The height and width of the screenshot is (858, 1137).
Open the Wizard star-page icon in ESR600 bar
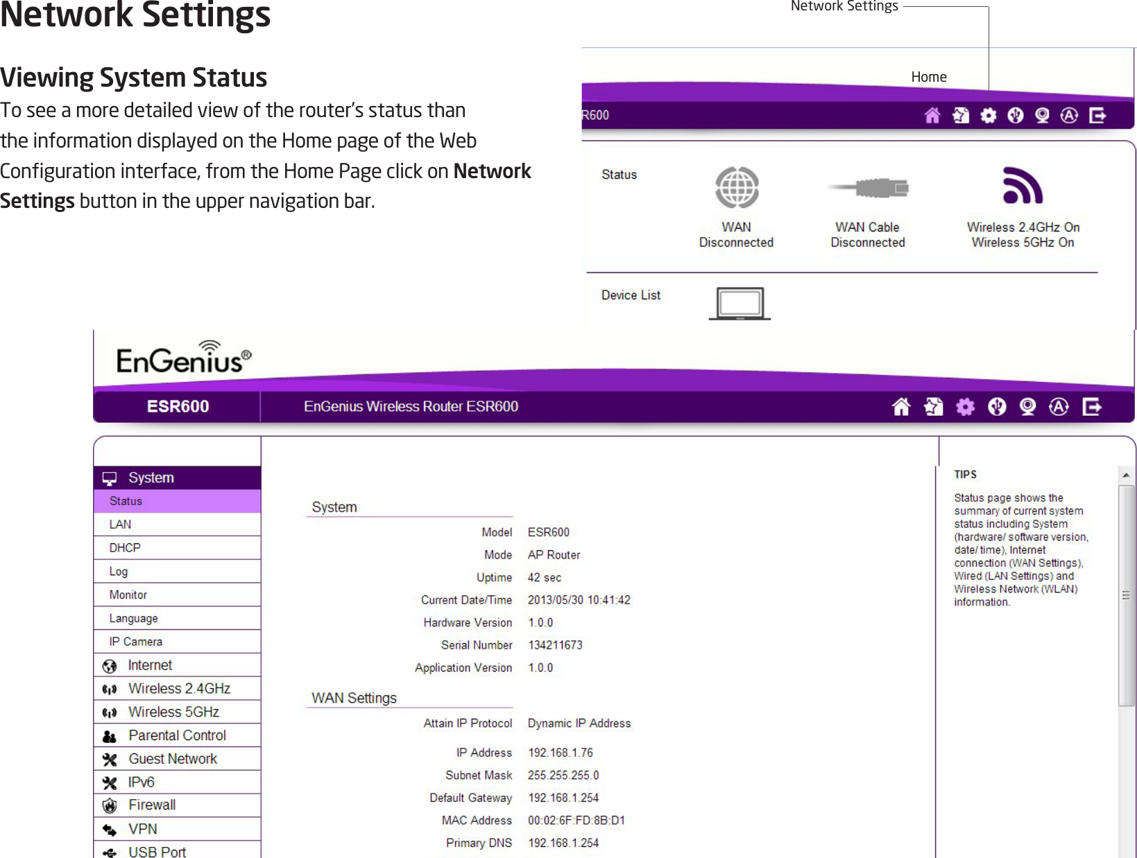point(934,407)
